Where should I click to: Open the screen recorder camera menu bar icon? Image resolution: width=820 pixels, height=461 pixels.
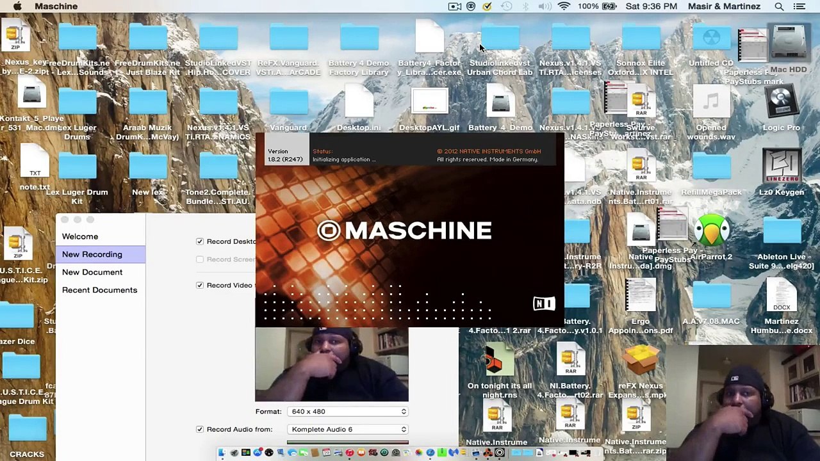coord(455,6)
